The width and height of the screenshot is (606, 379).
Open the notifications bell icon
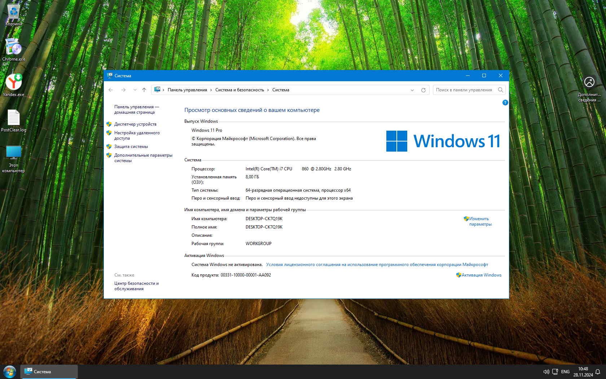(x=598, y=372)
